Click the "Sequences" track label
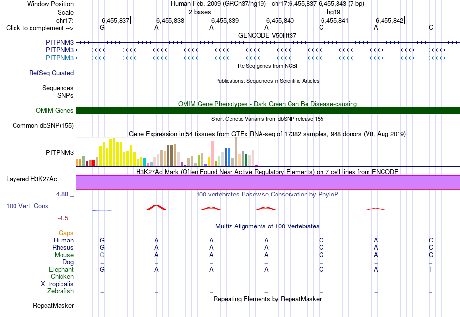460x317 pixels. (58, 88)
